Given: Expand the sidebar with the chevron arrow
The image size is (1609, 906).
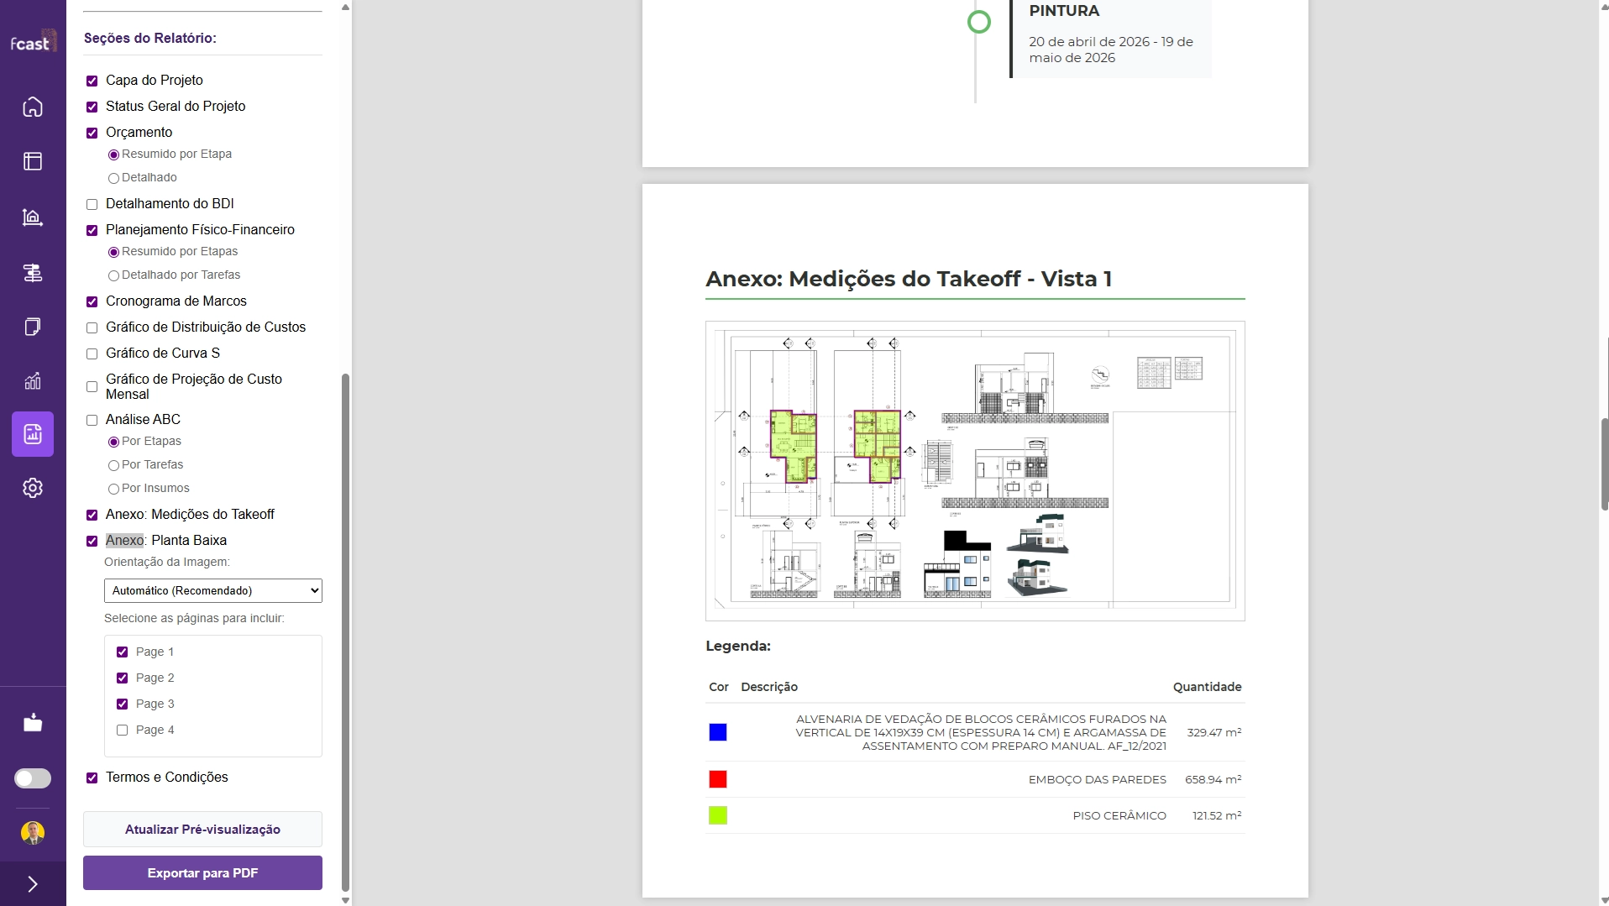Looking at the screenshot, I should [x=33, y=884].
